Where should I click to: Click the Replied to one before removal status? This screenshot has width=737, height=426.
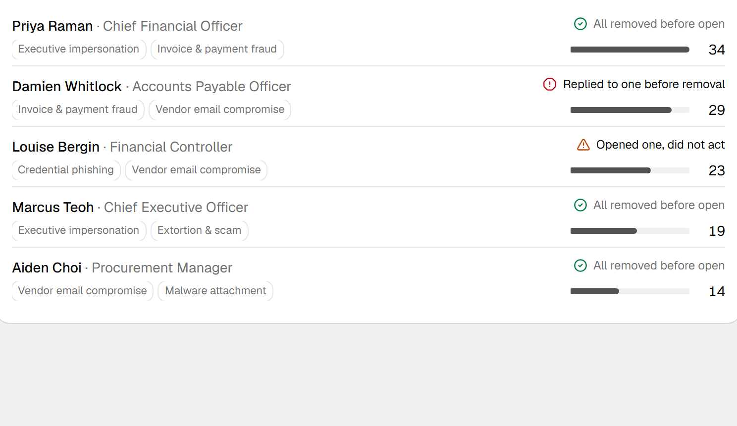pos(644,84)
